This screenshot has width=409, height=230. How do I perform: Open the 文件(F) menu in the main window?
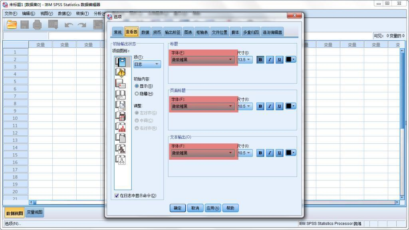click(x=11, y=14)
